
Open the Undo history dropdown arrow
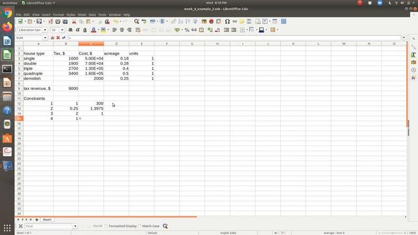[x=120, y=22]
